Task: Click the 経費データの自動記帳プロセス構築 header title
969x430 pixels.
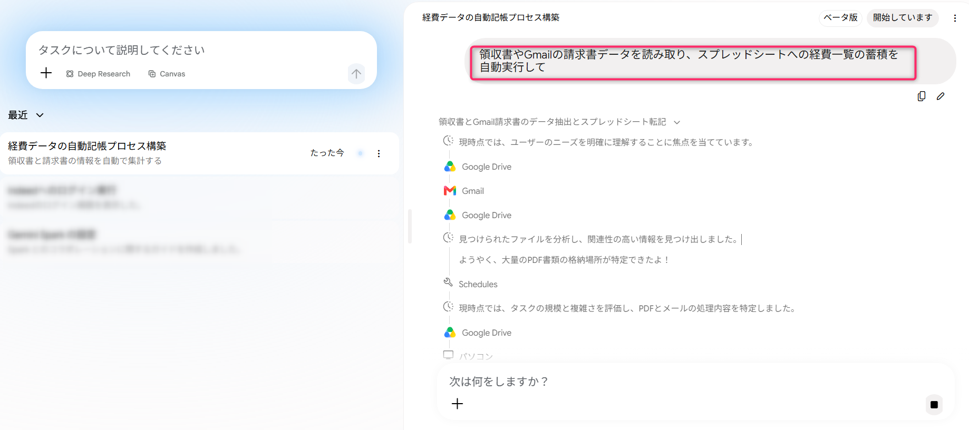Action: [491, 17]
